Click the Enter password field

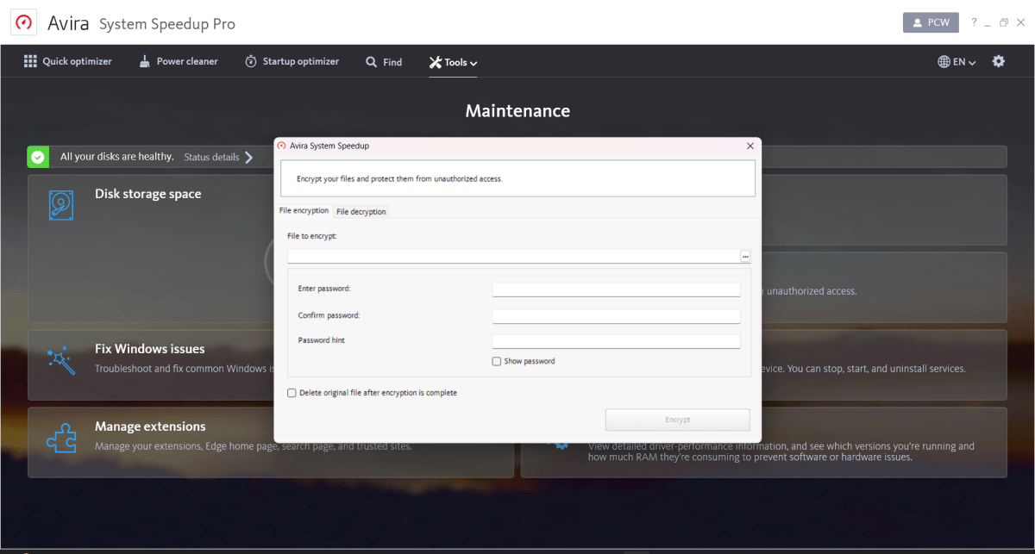click(616, 289)
